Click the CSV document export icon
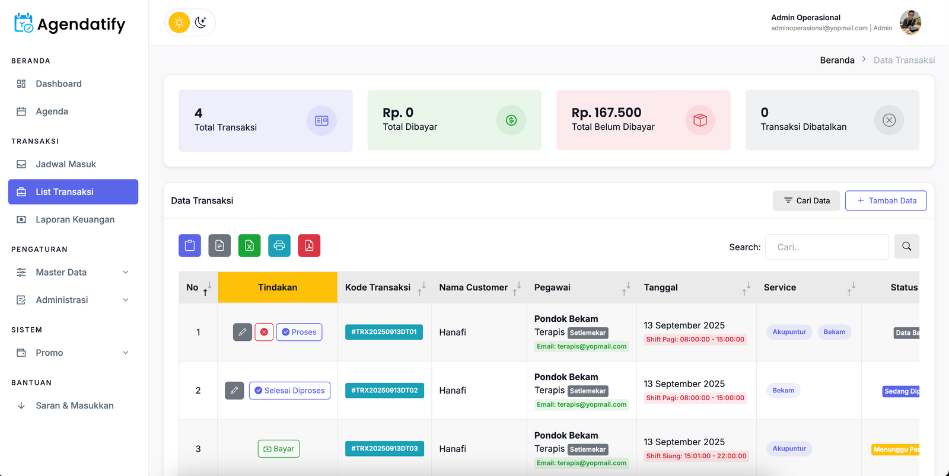Screen dimensions: 949x476 coord(219,245)
